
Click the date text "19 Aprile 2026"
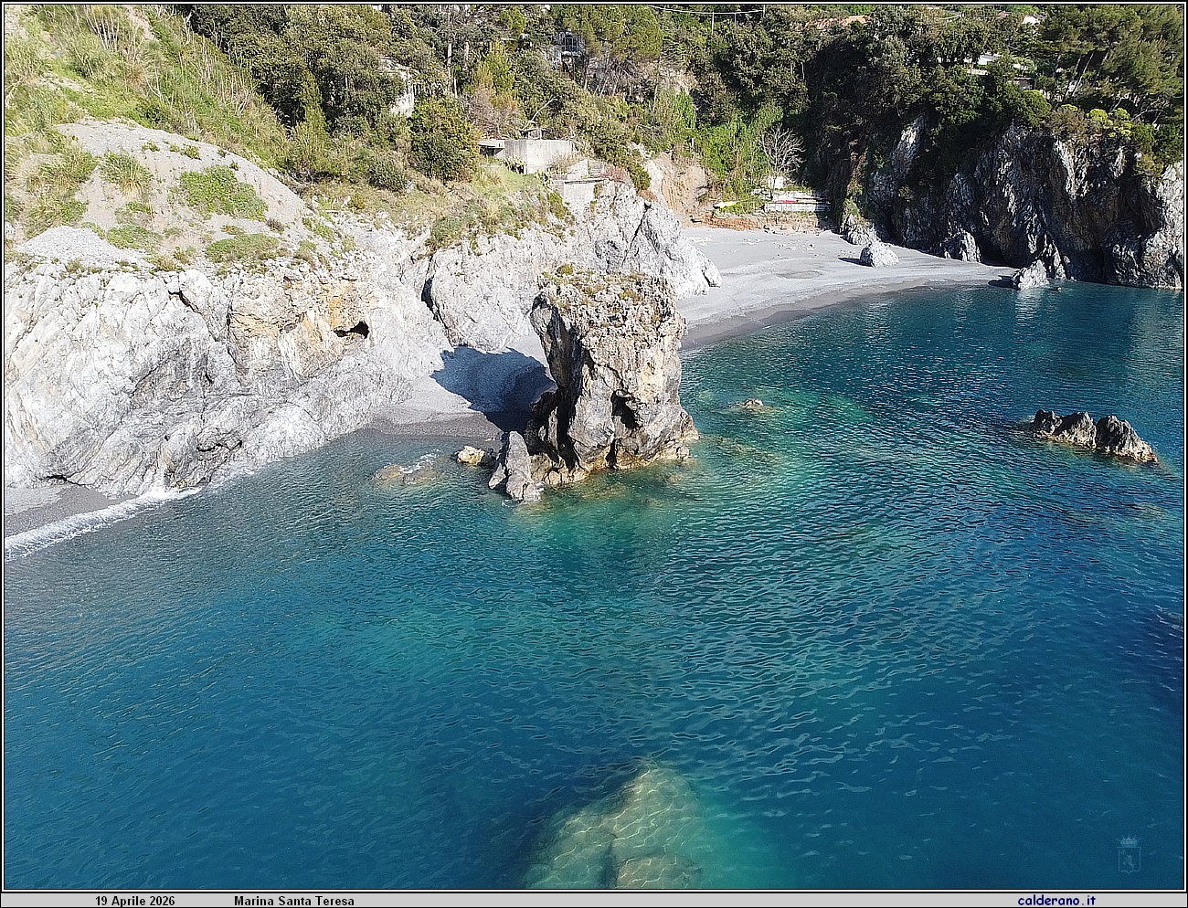135,901
